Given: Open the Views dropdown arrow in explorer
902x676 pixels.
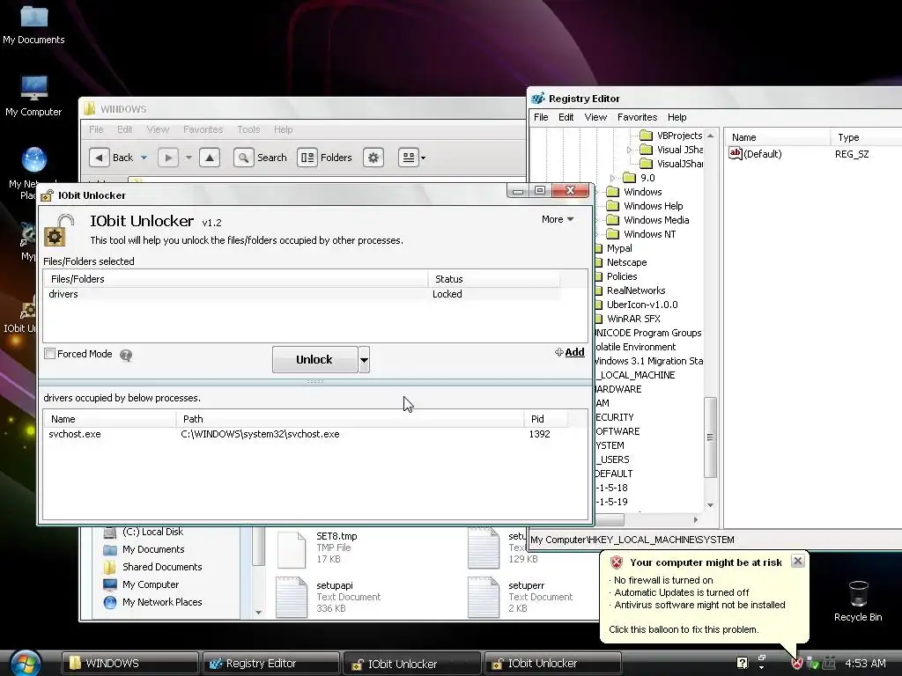Looking at the screenshot, I should point(424,158).
